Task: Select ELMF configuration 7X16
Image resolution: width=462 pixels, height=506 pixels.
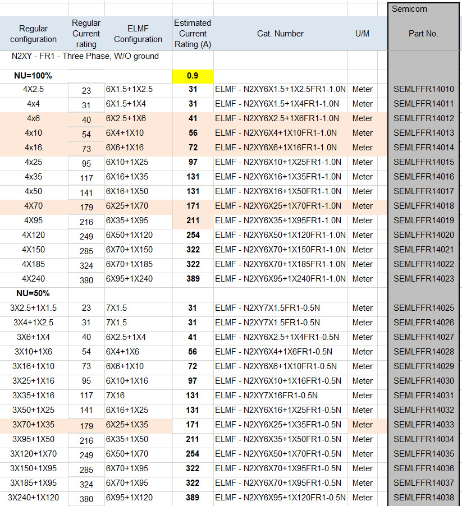Action: point(115,395)
